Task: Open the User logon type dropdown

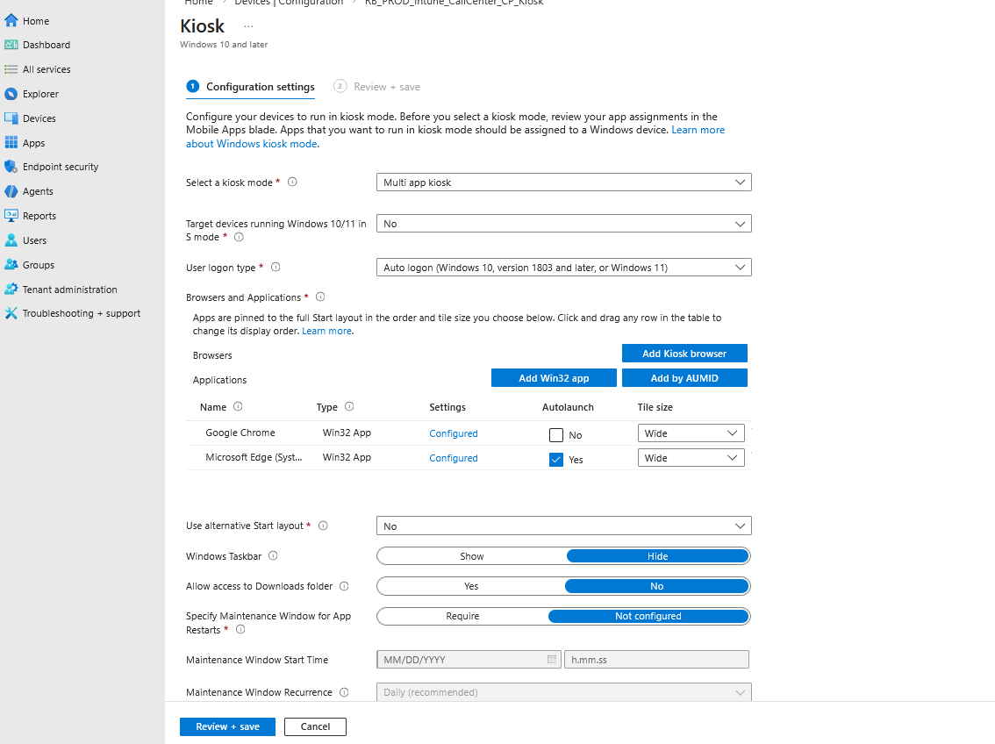Action: coord(563,268)
